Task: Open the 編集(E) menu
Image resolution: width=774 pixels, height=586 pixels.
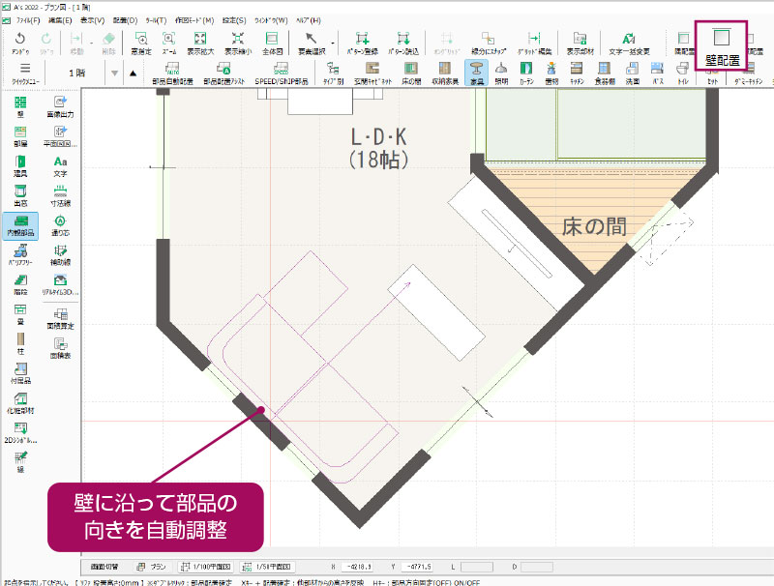Action: (60, 20)
